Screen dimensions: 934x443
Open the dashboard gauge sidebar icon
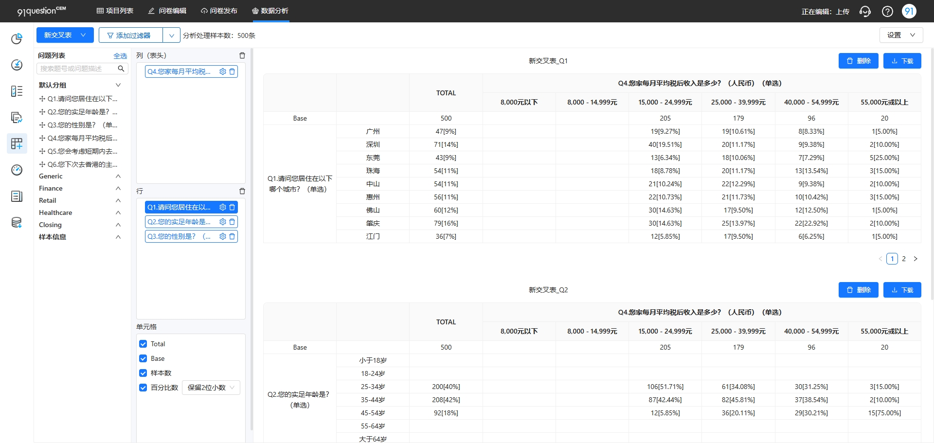17,170
